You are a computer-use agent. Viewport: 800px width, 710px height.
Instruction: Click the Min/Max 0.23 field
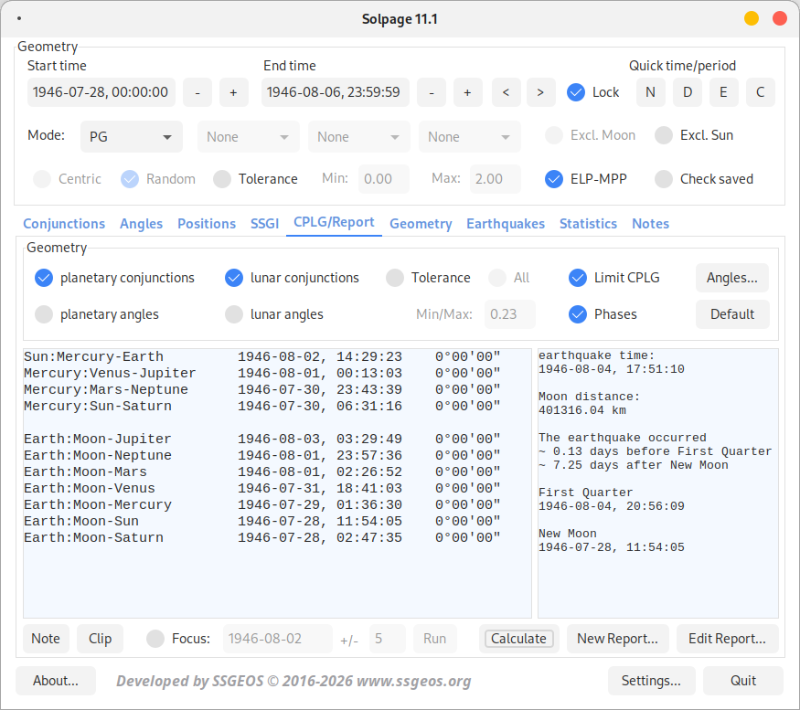[509, 314]
